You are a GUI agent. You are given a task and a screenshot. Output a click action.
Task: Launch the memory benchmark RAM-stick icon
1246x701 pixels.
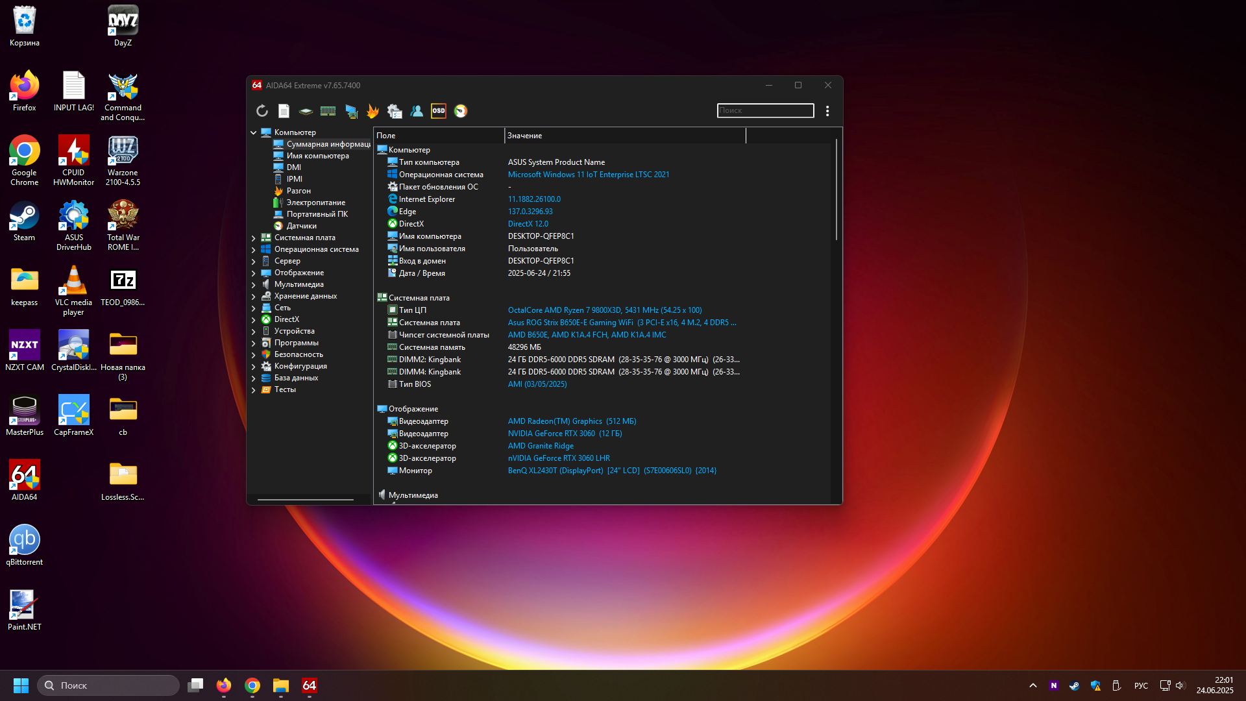pos(328,111)
